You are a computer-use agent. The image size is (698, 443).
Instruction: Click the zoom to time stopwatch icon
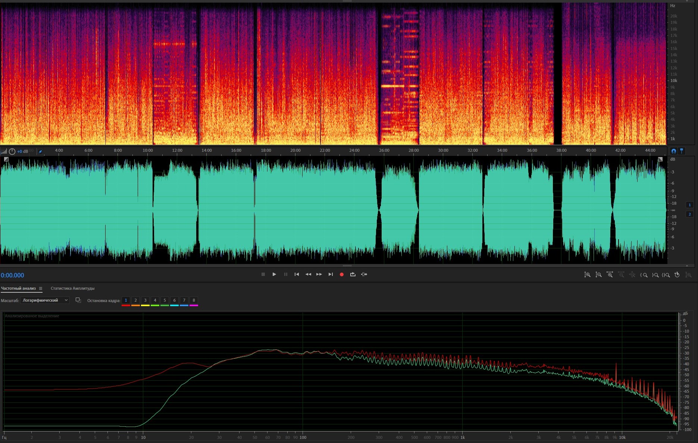coord(677,275)
